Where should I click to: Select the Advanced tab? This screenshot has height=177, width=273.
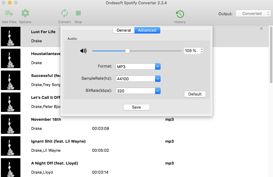click(147, 30)
